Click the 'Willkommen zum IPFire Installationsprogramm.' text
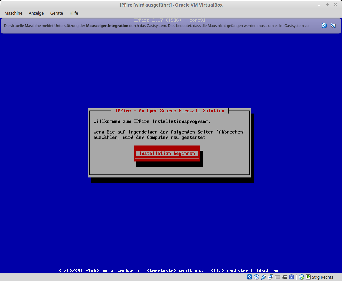Viewport: 342px width, 281px height. (152, 121)
